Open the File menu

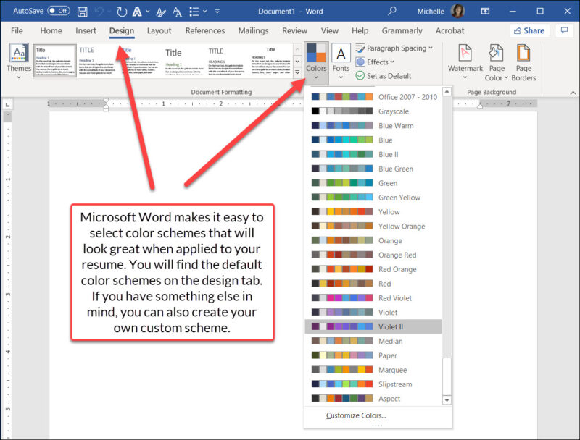17,31
